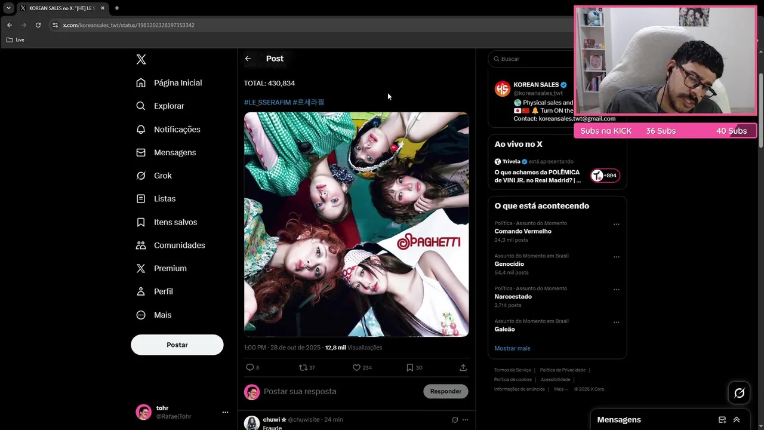Open Mensagens envelope icon
The width and height of the screenshot is (764, 430).
[x=141, y=152]
